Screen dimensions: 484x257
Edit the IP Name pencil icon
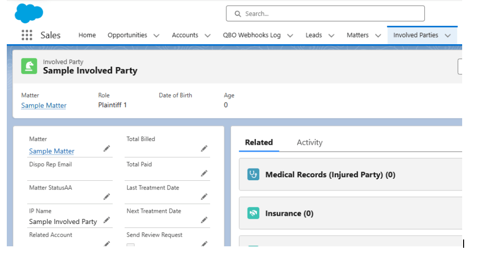[x=107, y=220]
